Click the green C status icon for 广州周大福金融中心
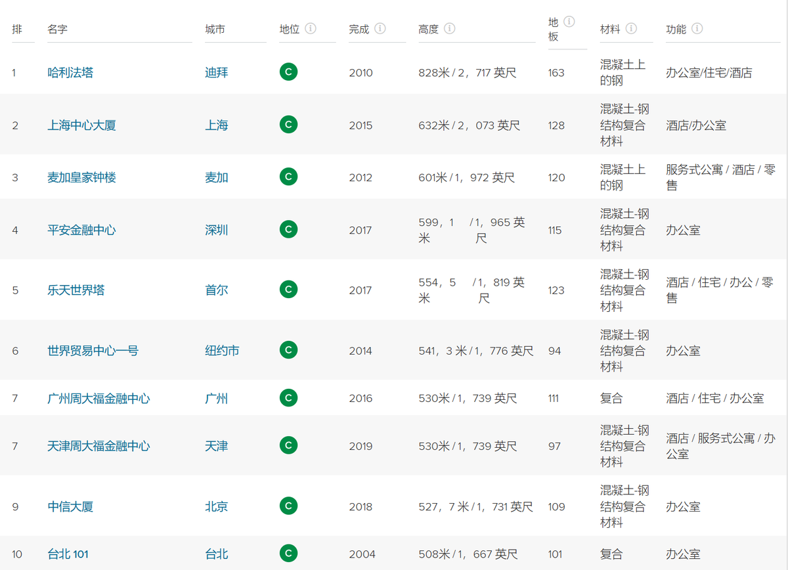The height and width of the screenshot is (570, 788). coord(288,397)
